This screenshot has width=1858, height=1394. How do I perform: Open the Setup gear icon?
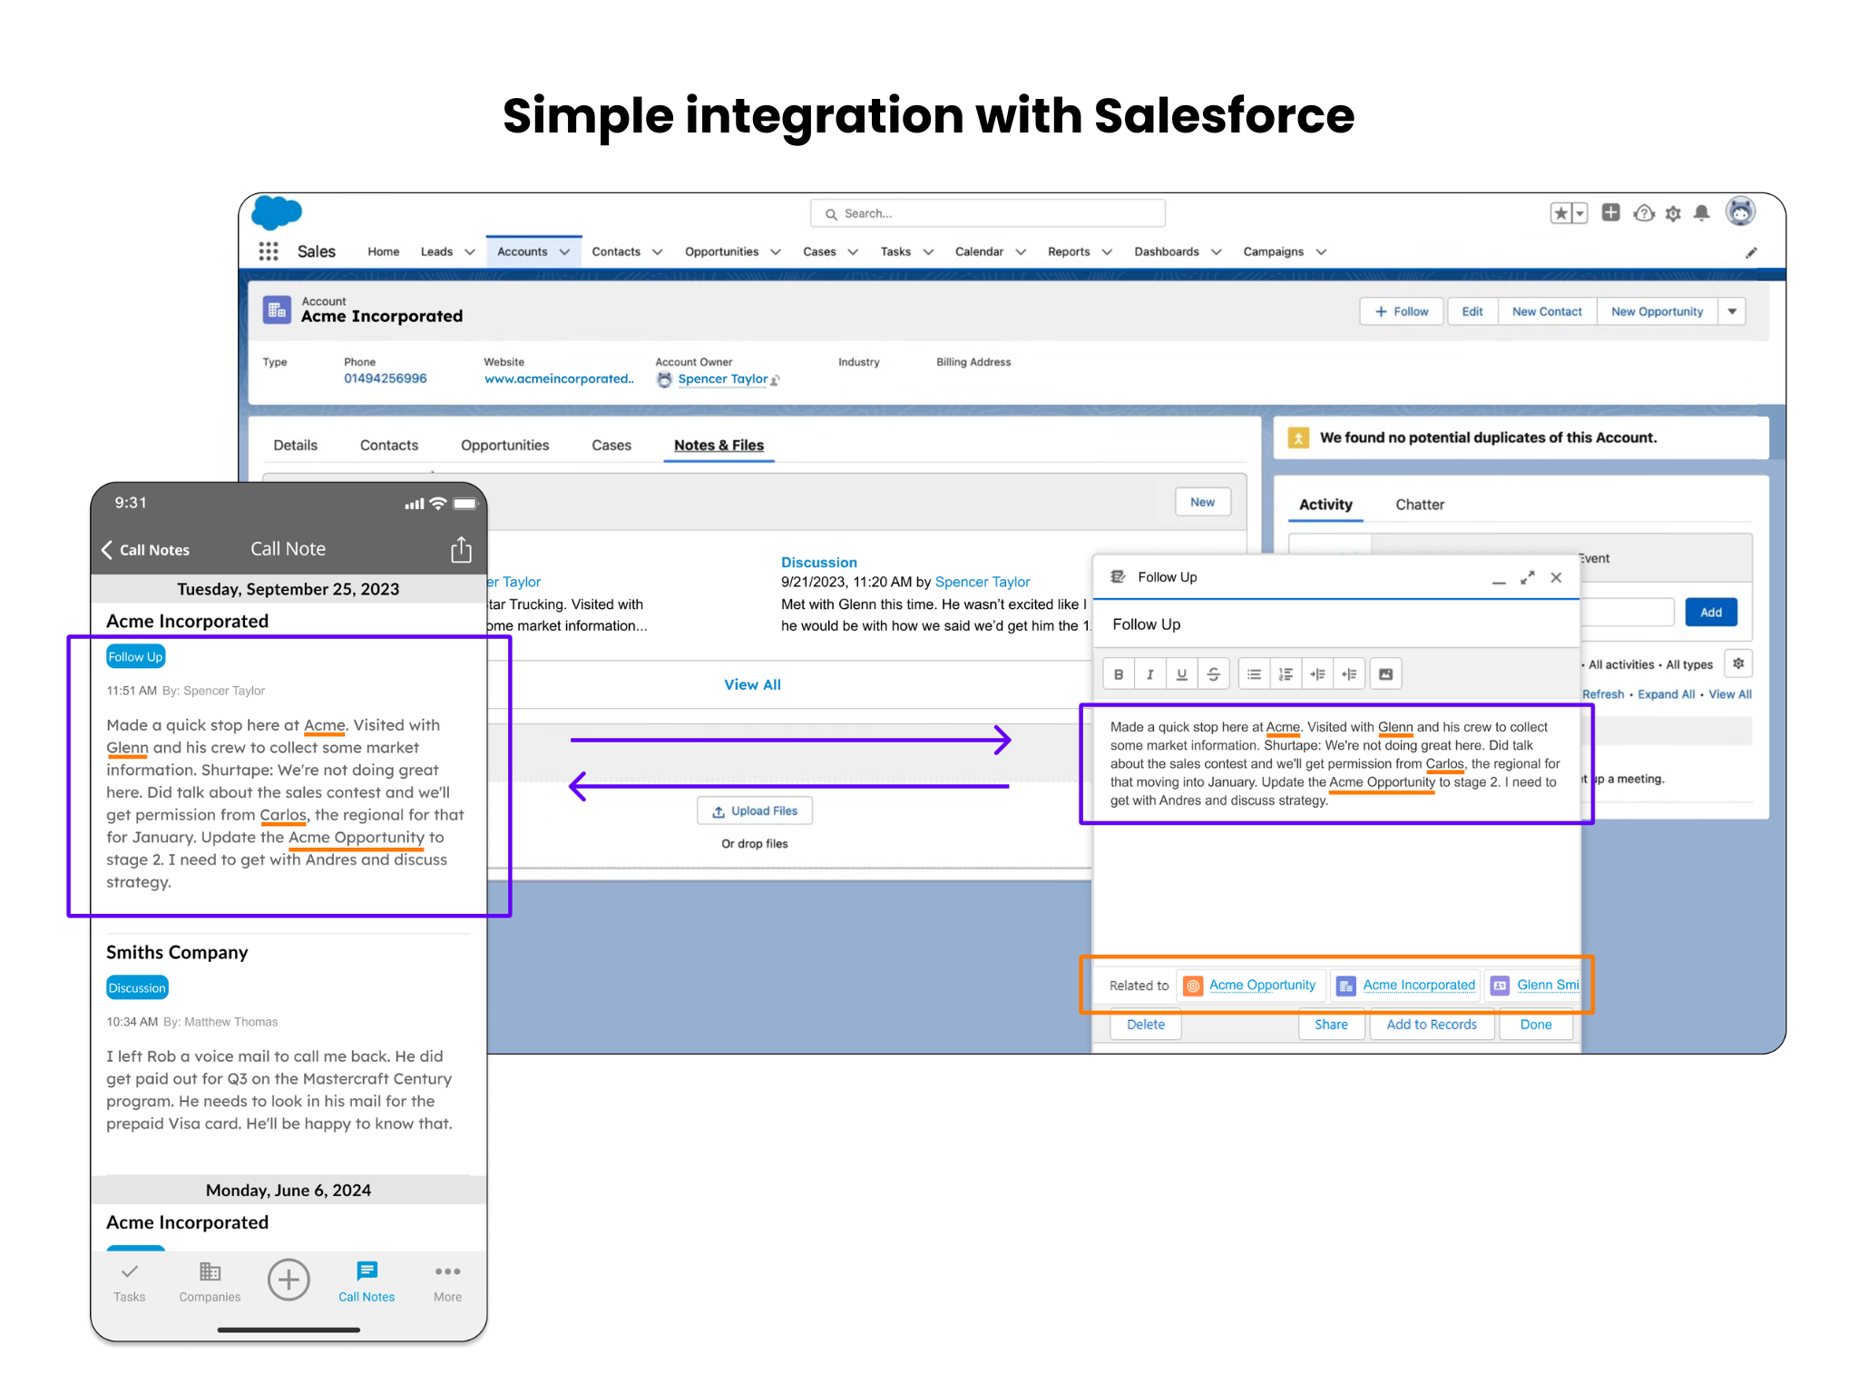[x=1673, y=213]
